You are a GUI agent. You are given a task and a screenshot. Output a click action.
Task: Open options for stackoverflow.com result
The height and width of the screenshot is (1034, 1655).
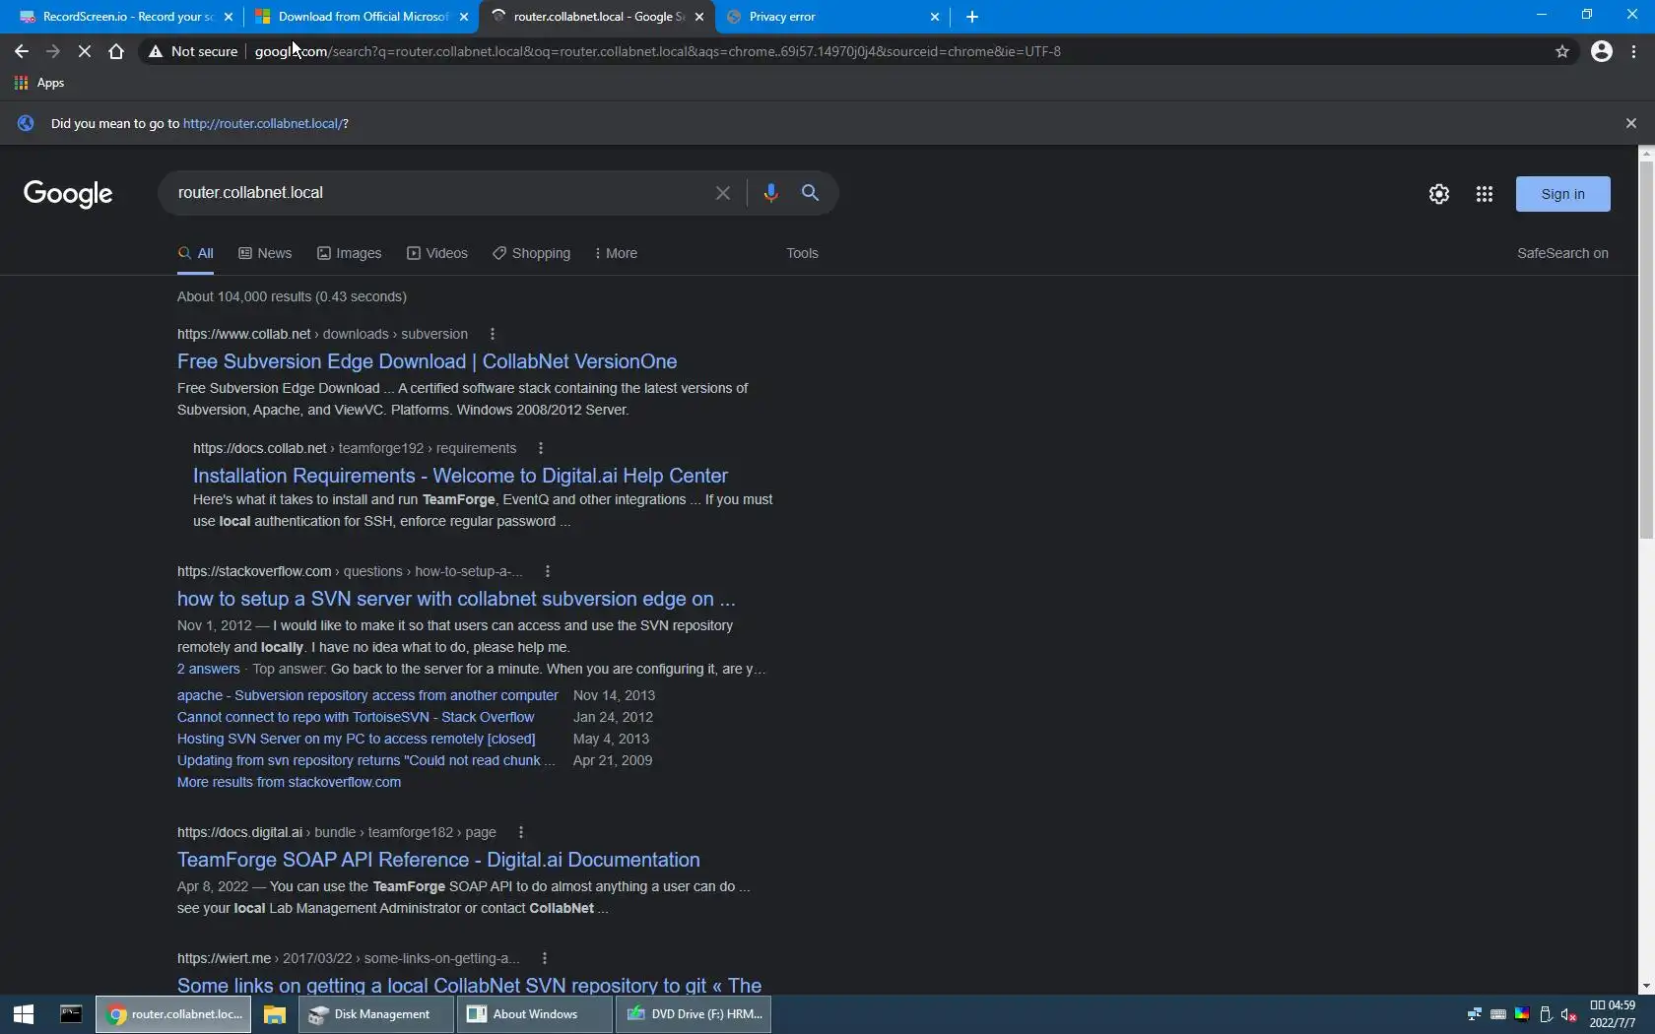click(x=548, y=571)
